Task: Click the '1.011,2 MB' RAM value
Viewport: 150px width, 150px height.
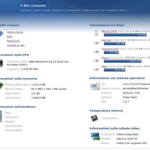Action: [38, 85]
